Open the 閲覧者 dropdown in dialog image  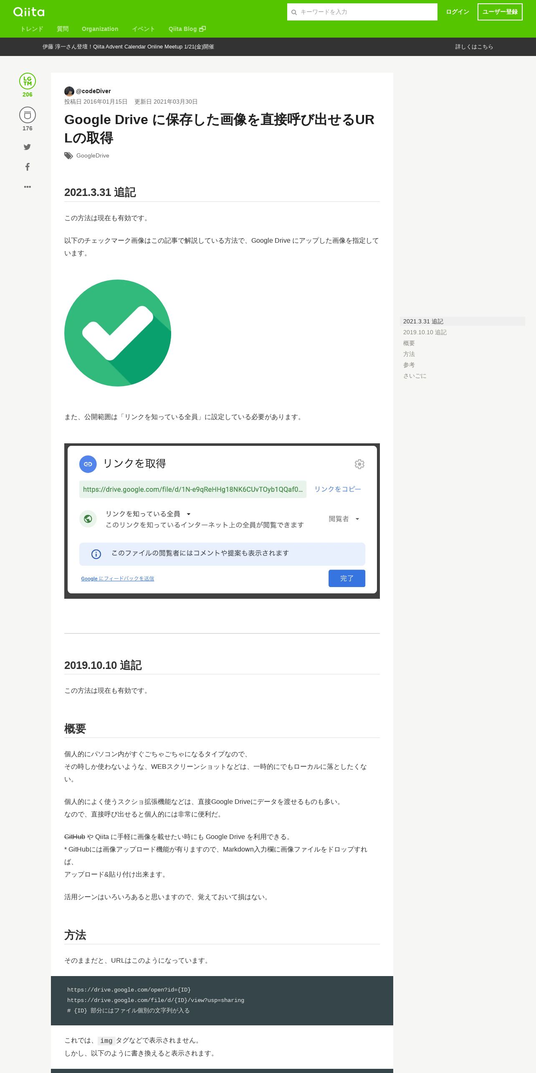point(344,519)
